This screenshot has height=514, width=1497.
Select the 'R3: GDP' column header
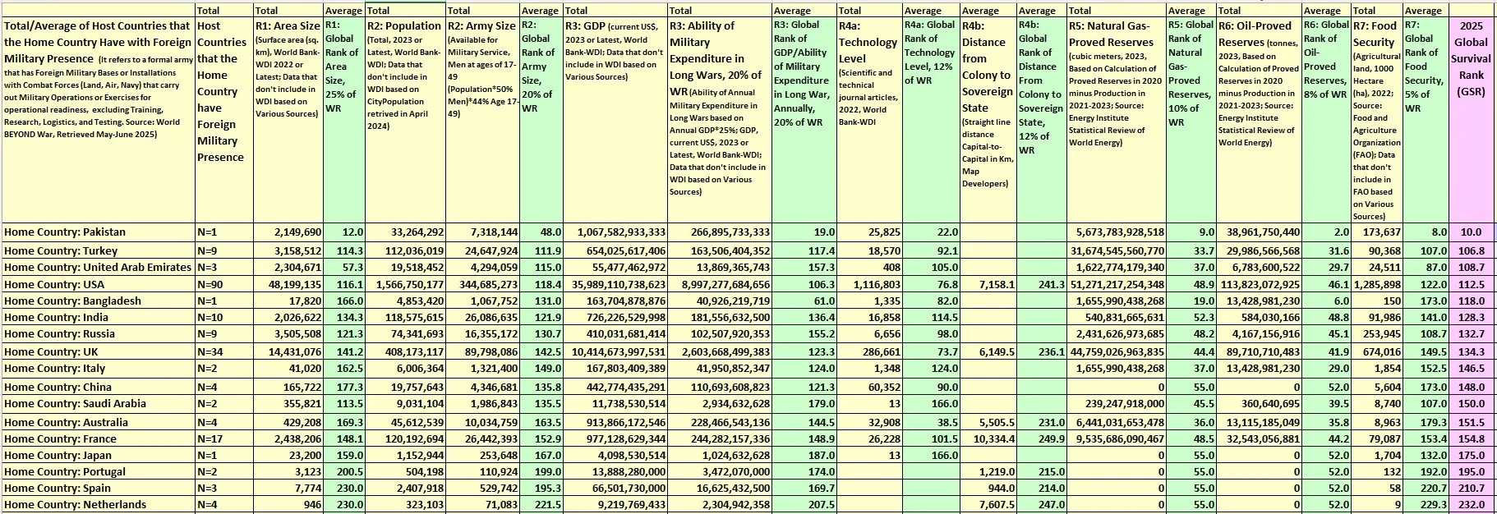(615, 119)
